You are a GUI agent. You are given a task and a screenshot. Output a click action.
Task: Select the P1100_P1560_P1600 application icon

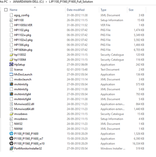(x=11, y=133)
